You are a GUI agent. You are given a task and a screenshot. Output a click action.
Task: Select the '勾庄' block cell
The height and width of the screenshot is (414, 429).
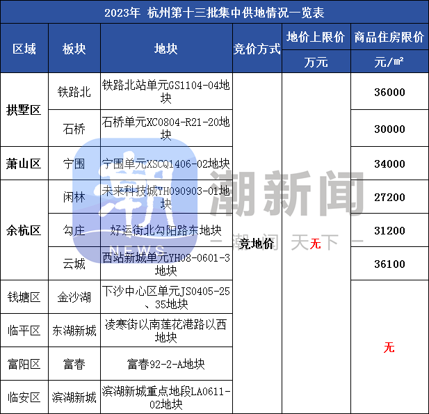74,230
